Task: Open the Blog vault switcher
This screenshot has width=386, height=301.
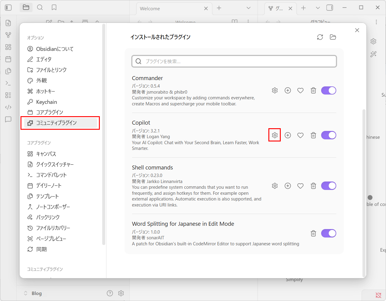Action: pyautogui.click(x=33, y=293)
